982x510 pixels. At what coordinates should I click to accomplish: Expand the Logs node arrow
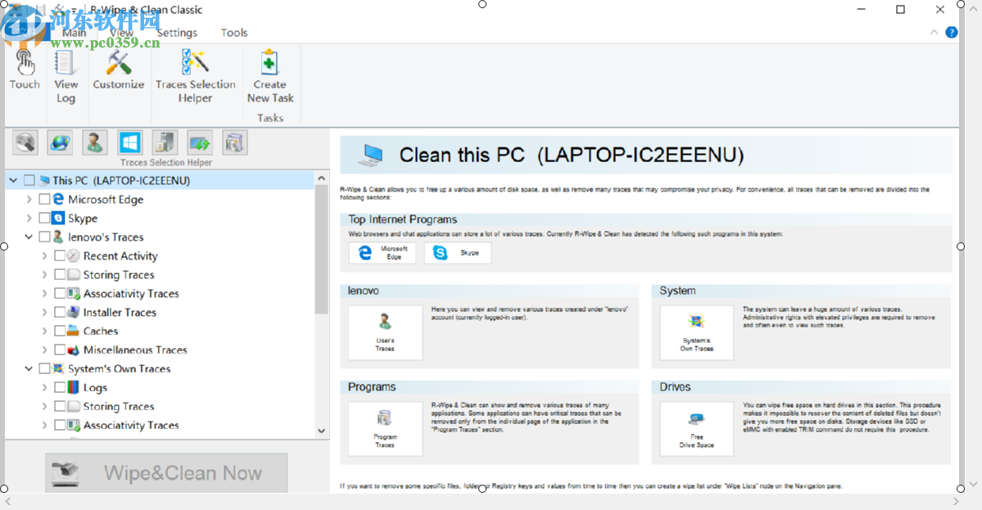click(44, 386)
